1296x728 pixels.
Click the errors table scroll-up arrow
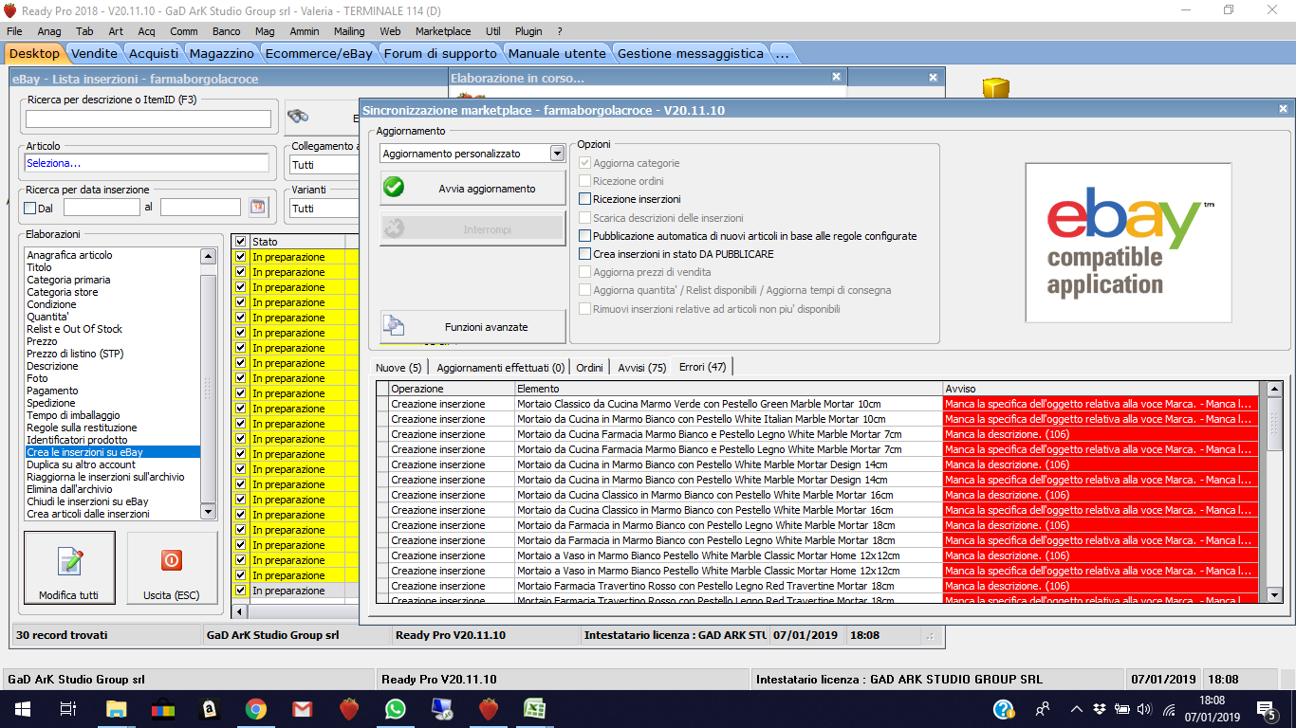click(1274, 390)
